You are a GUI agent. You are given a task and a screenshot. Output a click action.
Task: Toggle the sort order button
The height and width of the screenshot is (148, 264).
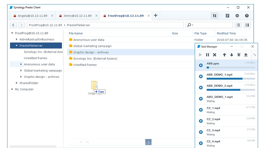click(x=247, y=25)
